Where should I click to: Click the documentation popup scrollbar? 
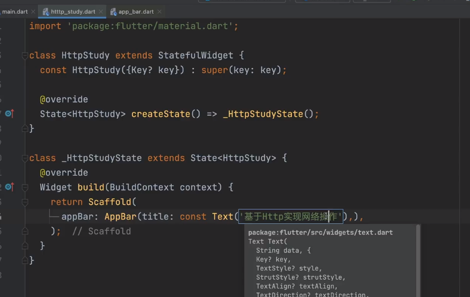(x=418, y=260)
